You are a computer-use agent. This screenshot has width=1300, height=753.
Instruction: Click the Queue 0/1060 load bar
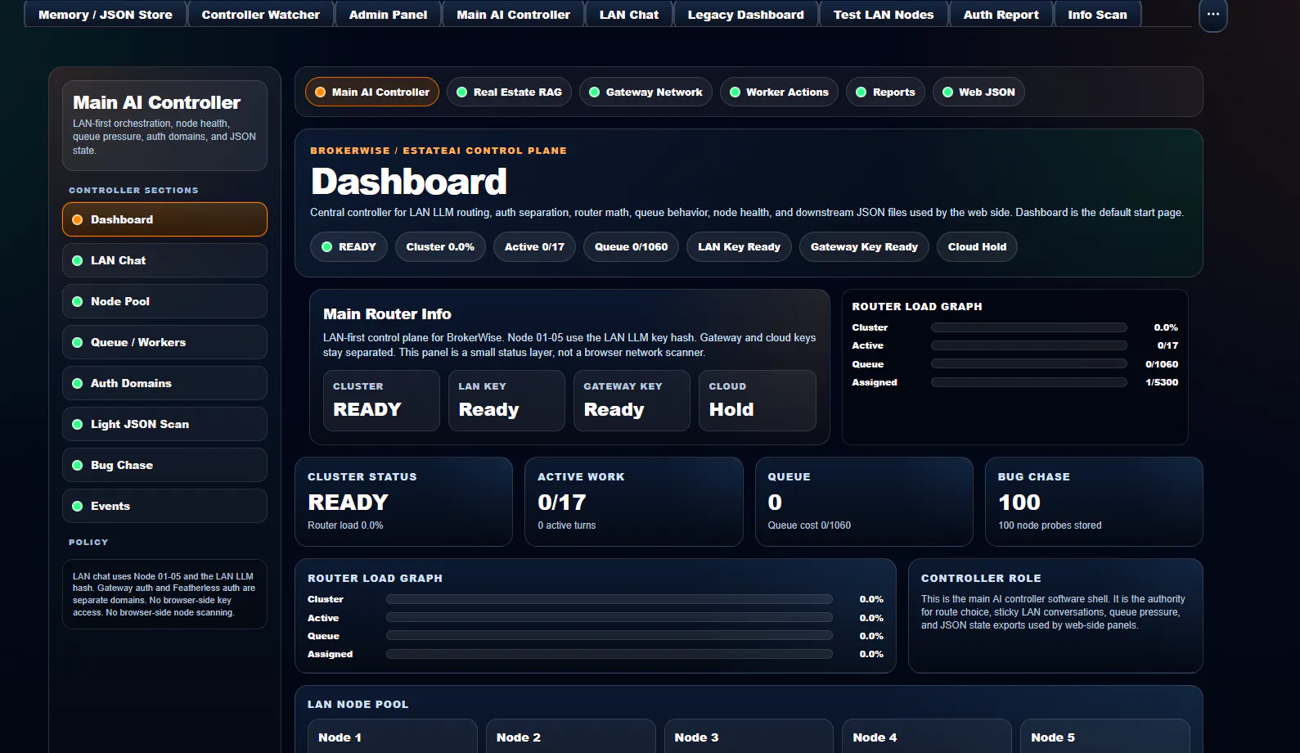1028,364
